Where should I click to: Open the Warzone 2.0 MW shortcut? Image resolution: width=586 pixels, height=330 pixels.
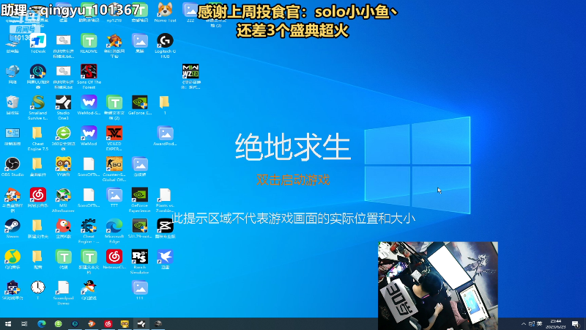coord(190,76)
